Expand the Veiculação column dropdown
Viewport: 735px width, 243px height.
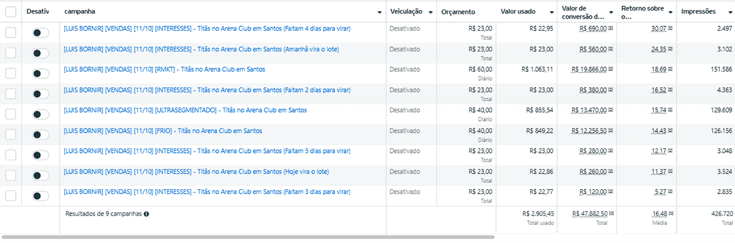coord(430,12)
